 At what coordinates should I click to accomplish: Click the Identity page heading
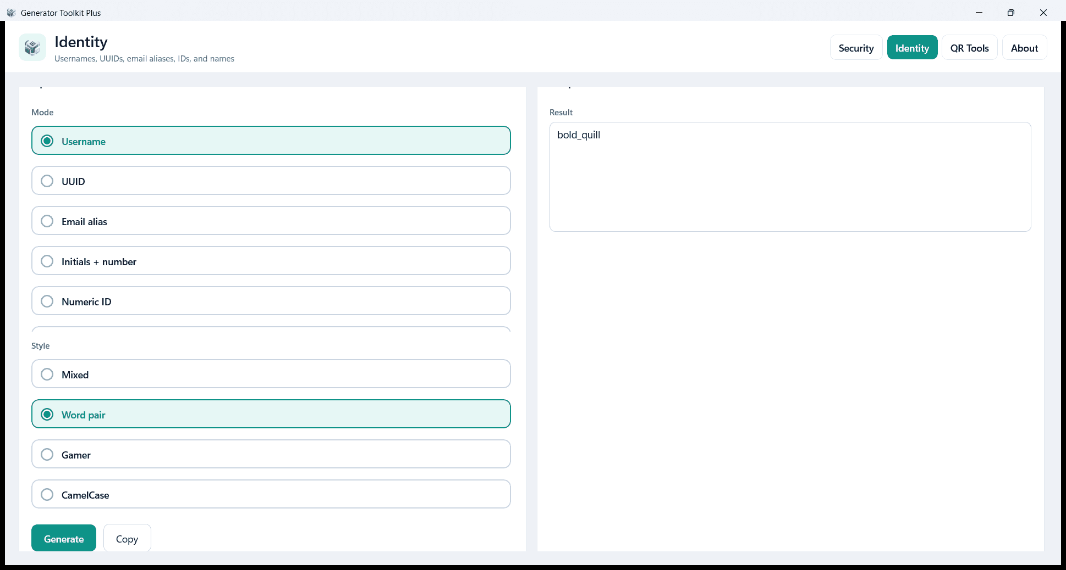[x=81, y=42]
